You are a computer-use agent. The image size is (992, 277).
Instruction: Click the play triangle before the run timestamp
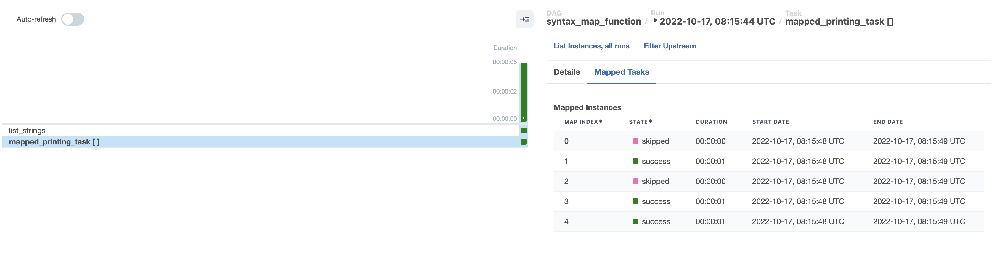pyautogui.click(x=655, y=21)
